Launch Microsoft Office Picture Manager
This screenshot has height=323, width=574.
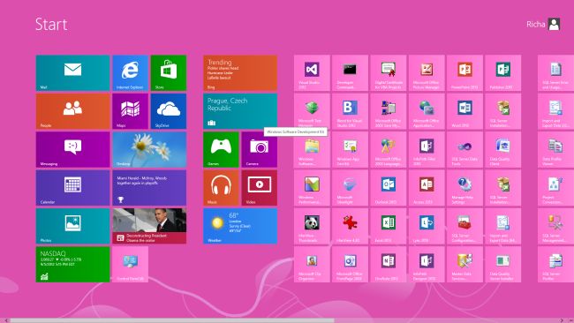[427, 72]
